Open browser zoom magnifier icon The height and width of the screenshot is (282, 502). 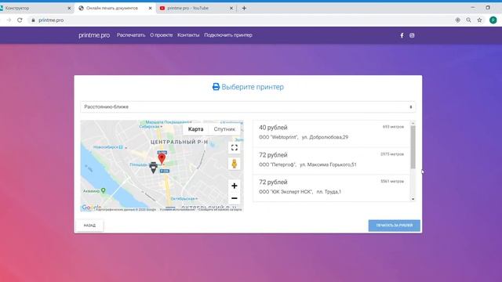coord(468,20)
